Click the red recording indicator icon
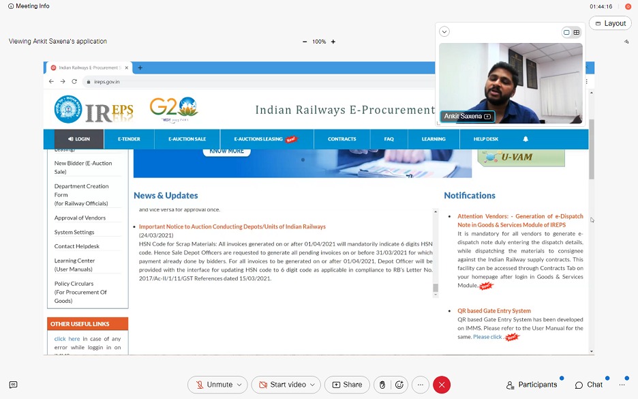The height and width of the screenshot is (399, 638). point(628,7)
